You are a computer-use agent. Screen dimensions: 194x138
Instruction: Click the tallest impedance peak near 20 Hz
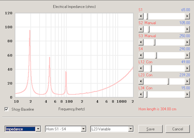tap(30, 31)
